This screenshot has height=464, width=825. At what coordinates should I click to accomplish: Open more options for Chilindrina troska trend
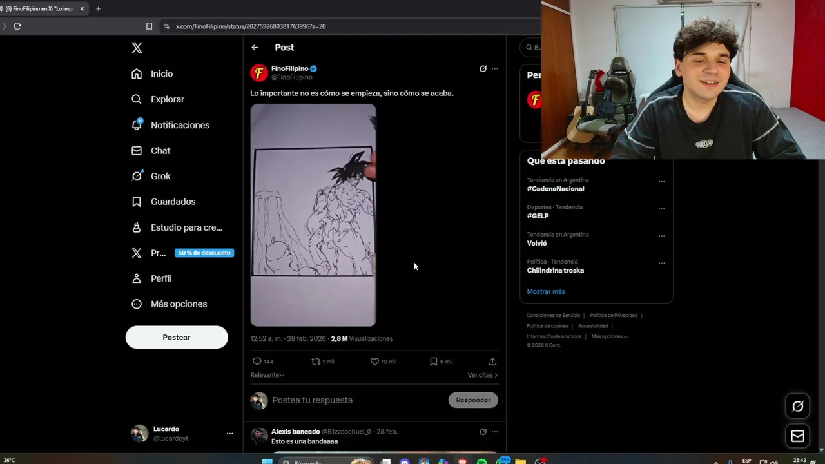pos(661,263)
